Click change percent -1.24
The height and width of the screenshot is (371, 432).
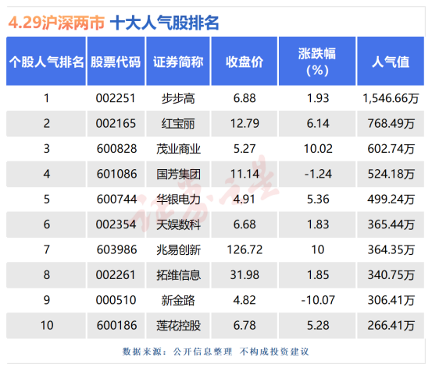coord(318,175)
